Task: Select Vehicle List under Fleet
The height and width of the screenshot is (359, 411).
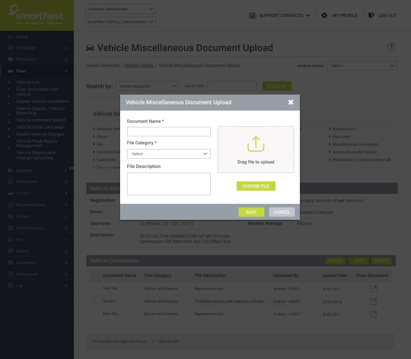Action: (x=28, y=82)
